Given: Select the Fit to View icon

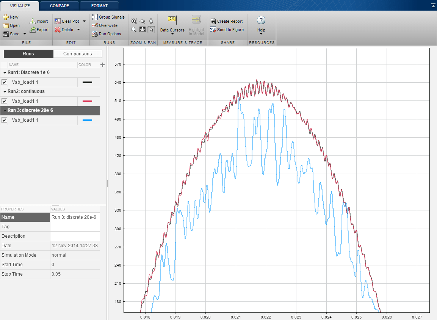Looking at the screenshot, I should [x=143, y=30].
